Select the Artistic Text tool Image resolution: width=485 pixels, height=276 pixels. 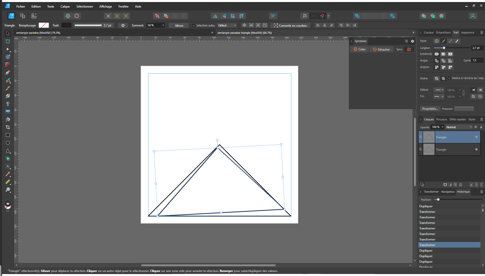point(8,166)
